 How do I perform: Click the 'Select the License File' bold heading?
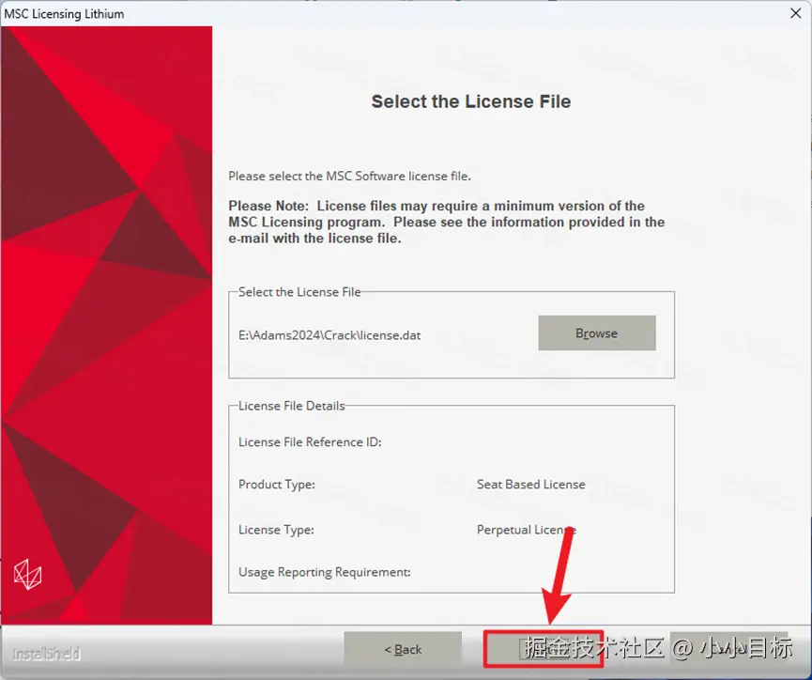[x=470, y=101]
